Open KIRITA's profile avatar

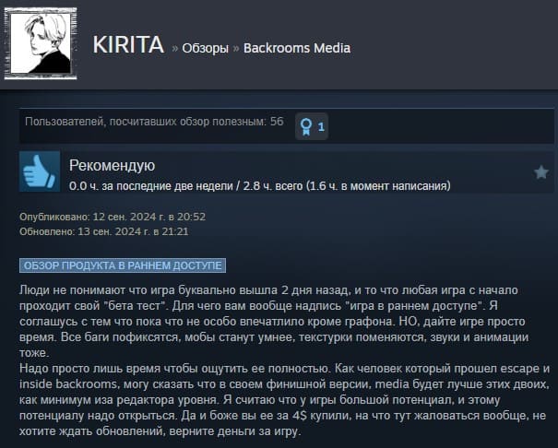click(41, 43)
